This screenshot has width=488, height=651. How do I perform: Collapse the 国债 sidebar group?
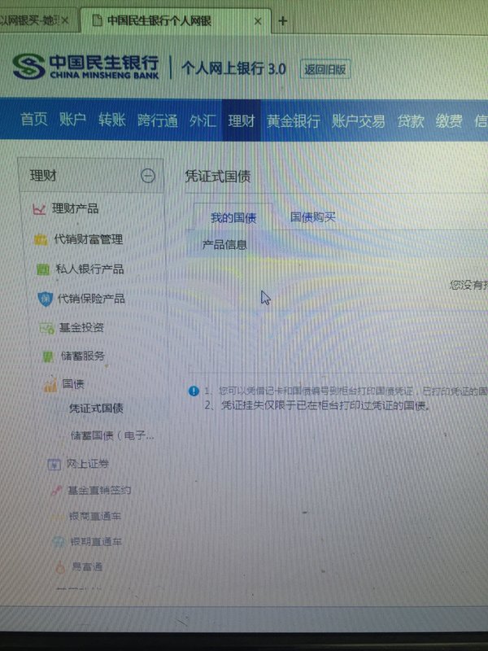[73, 383]
